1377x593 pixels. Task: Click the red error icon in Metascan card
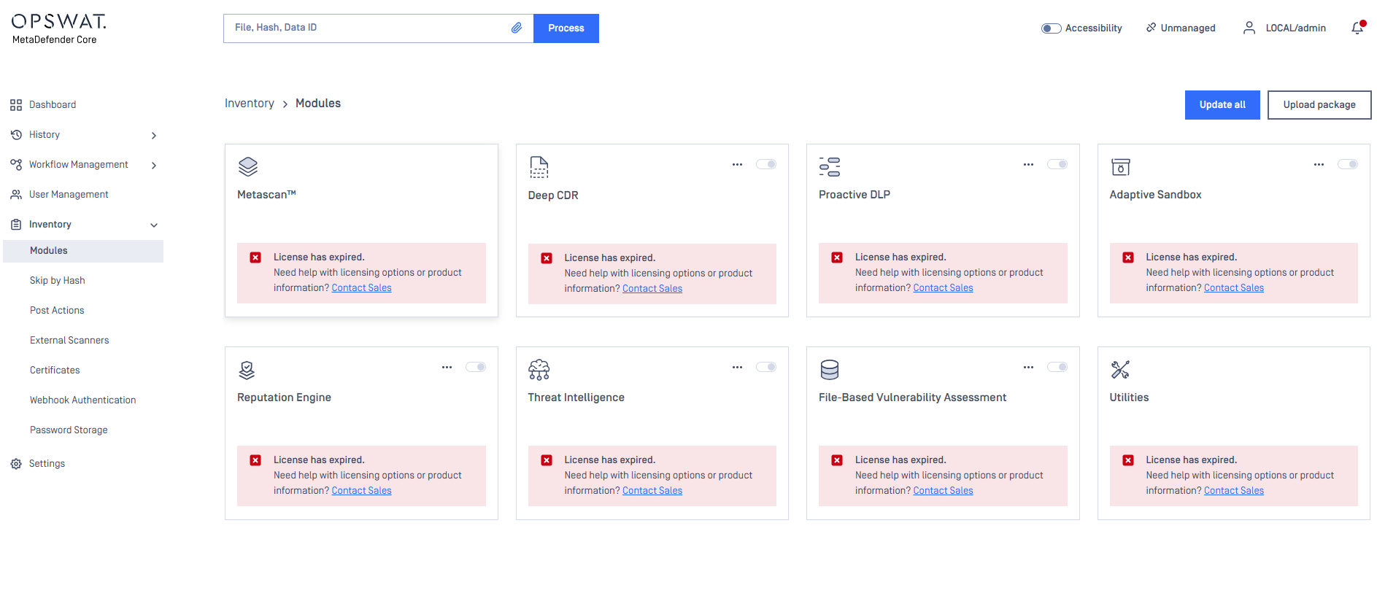click(255, 257)
